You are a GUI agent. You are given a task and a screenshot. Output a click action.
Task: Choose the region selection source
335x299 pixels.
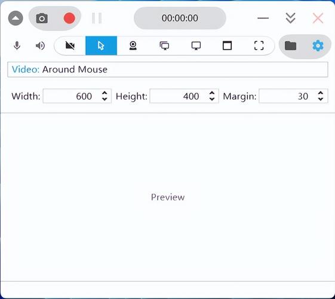tap(259, 45)
